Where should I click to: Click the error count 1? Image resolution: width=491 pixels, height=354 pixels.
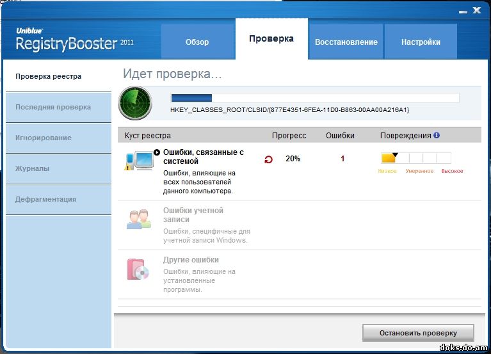click(x=342, y=159)
